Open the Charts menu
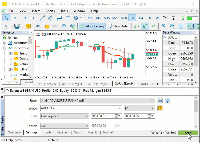 pyautogui.click(x=50, y=11)
